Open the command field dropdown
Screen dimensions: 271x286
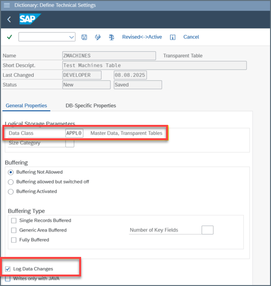(x=72, y=37)
